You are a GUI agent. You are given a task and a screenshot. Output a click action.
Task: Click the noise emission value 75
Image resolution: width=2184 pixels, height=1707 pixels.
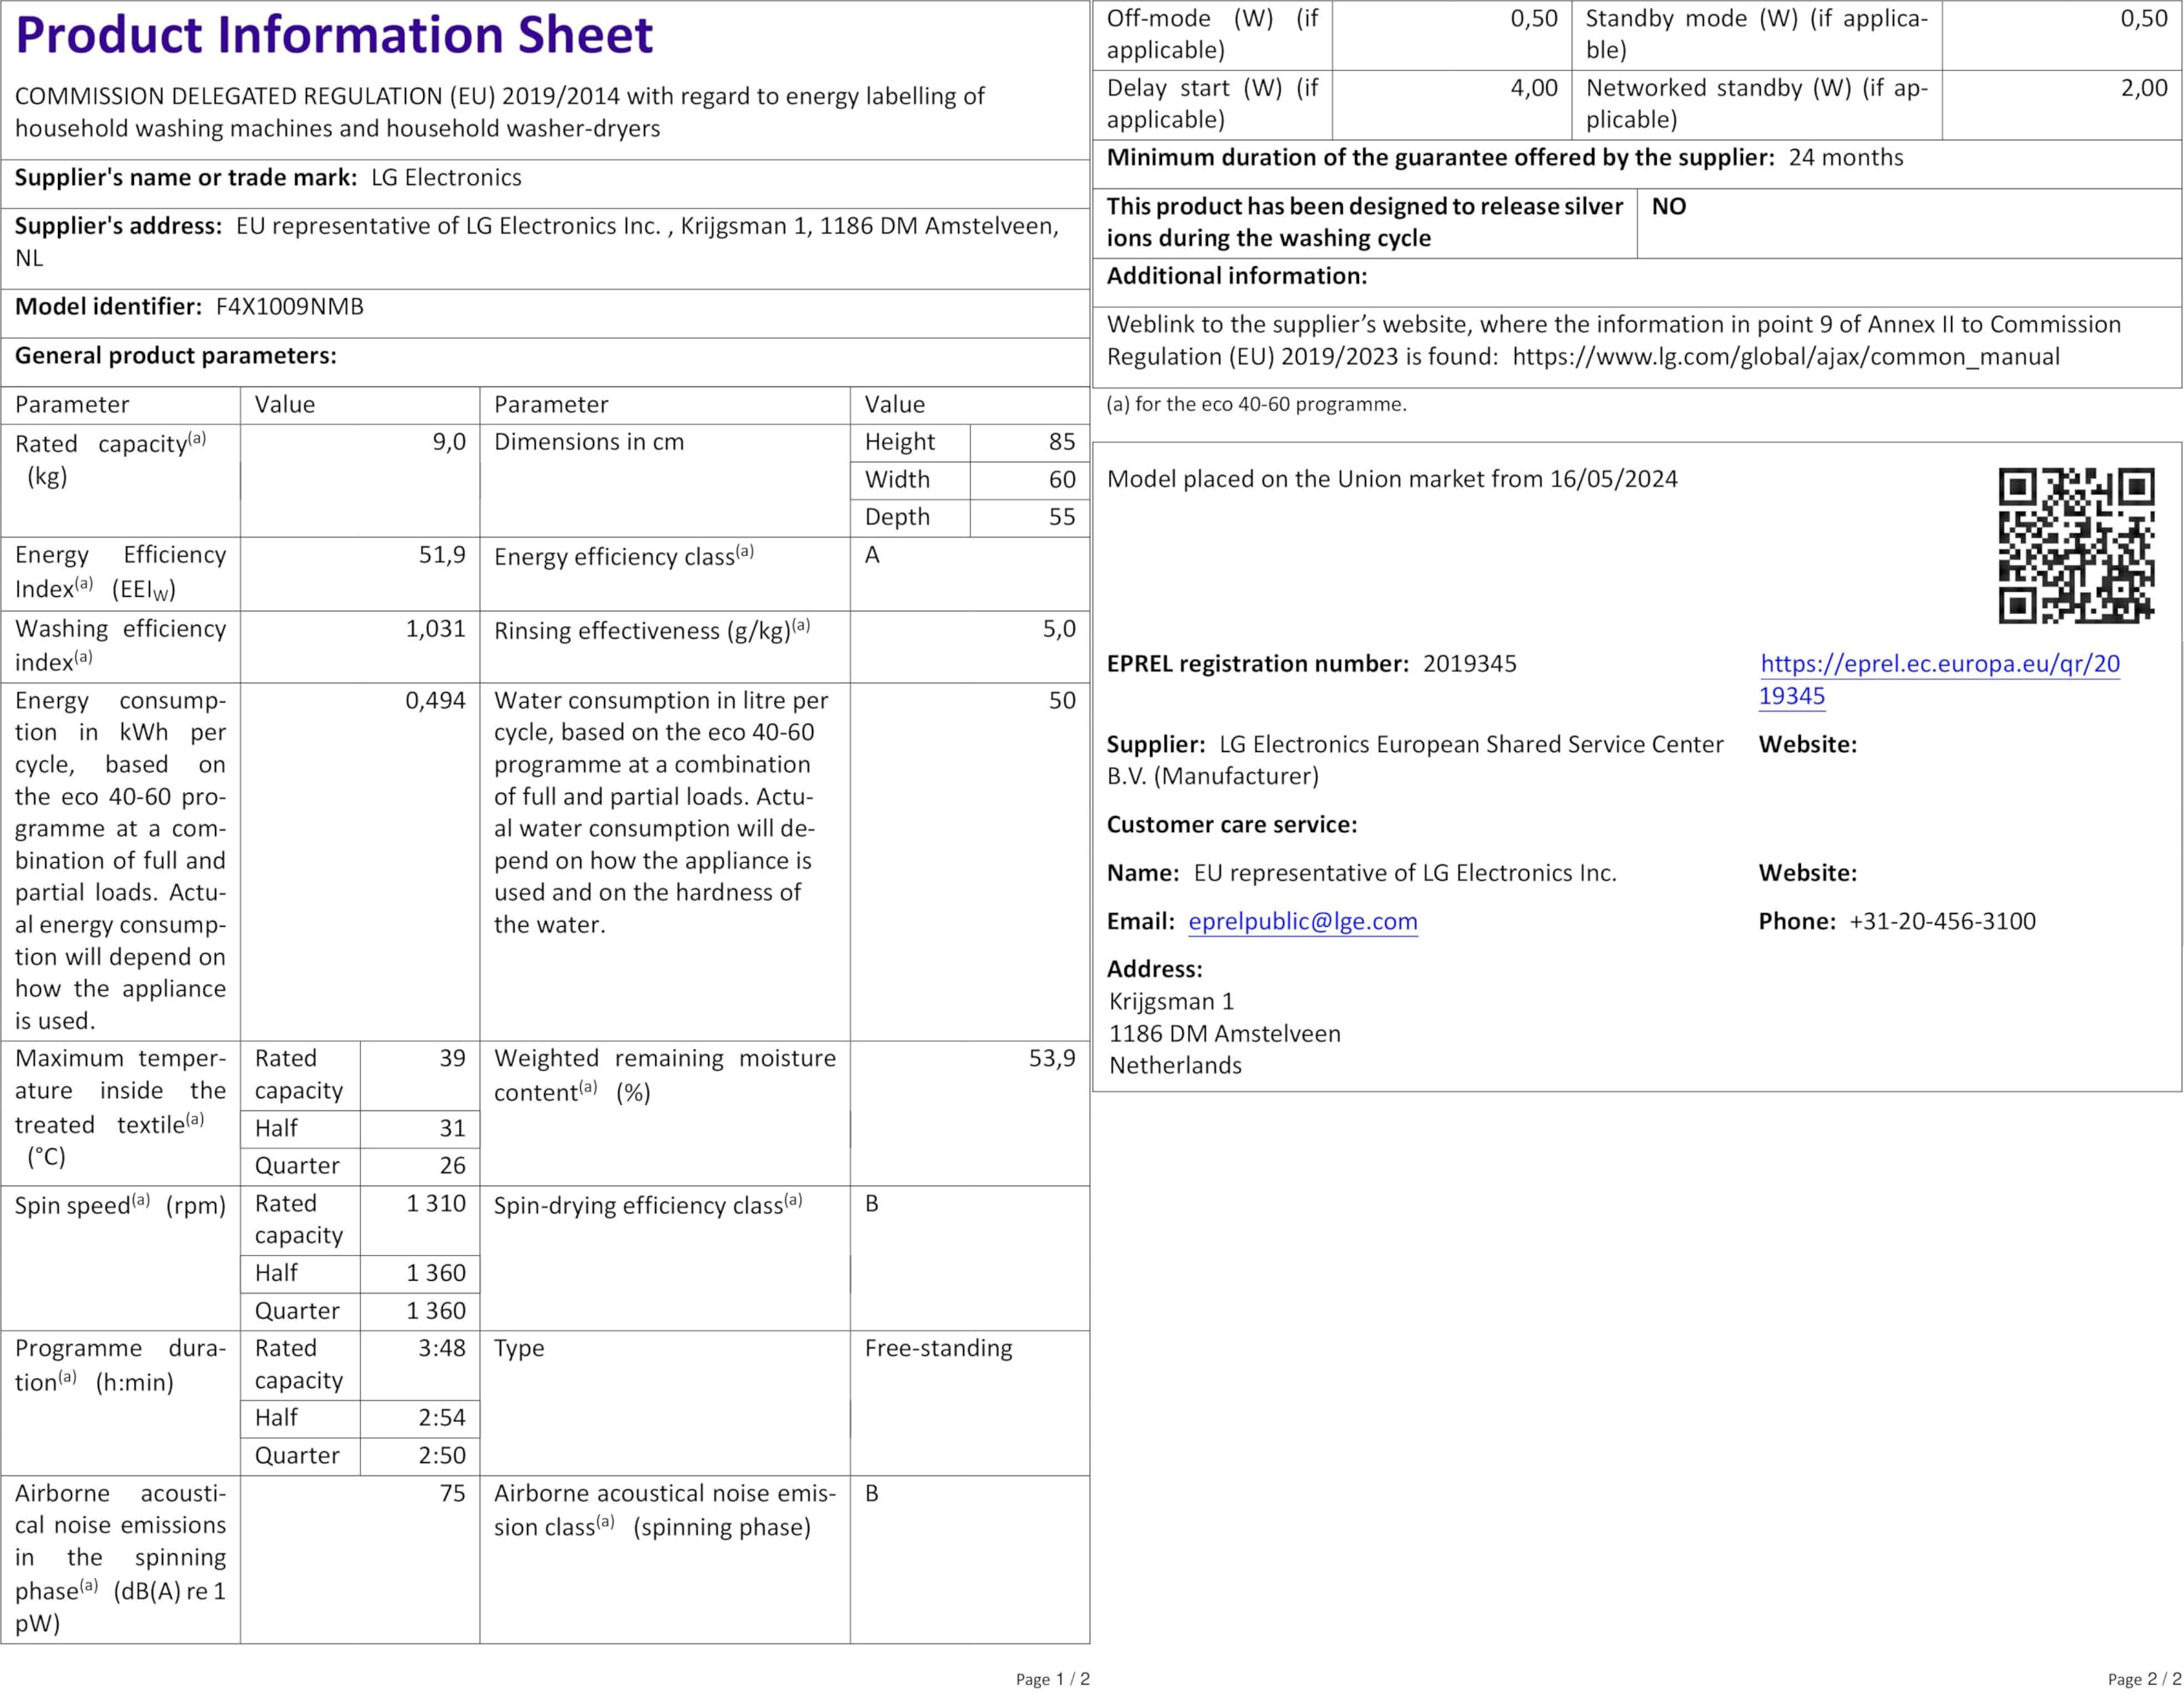click(x=452, y=1493)
